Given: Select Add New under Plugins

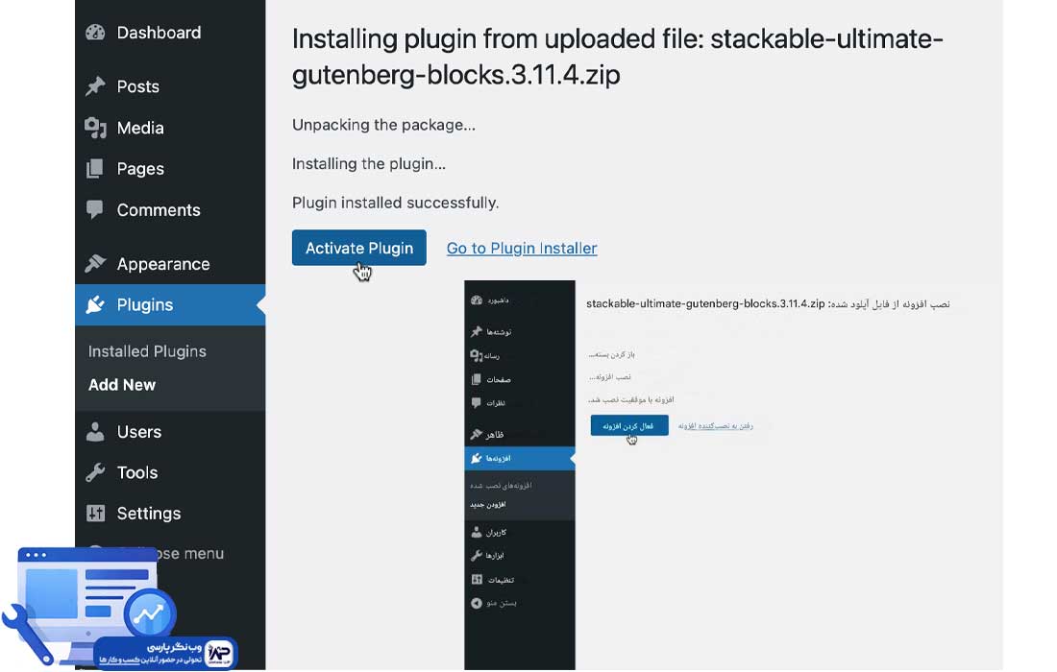Looking at the screenshot, I should point(122,385).
